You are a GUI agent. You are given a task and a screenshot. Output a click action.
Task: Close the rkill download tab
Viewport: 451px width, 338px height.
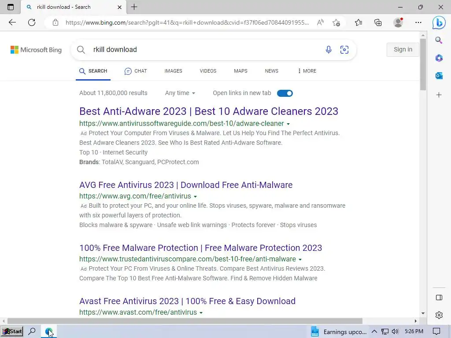119,7
